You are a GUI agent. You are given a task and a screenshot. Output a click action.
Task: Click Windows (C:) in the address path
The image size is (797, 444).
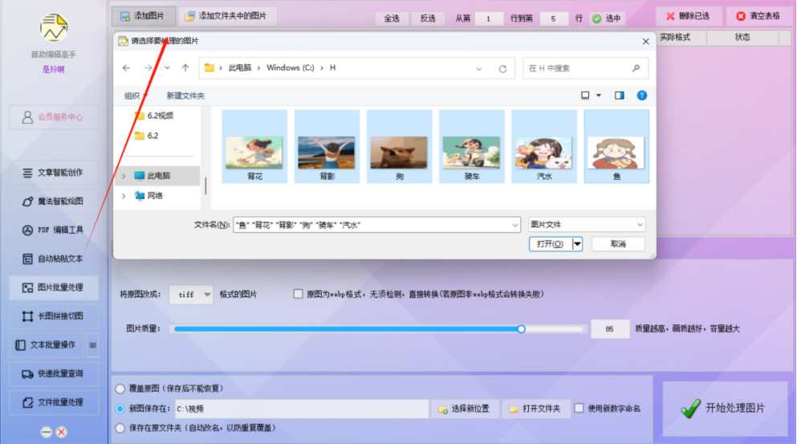(291, 67)
